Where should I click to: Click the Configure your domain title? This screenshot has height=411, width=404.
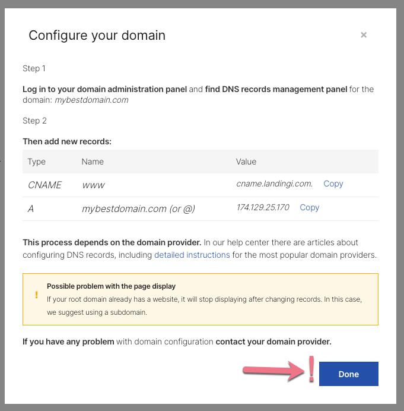(x=97, y=36)
